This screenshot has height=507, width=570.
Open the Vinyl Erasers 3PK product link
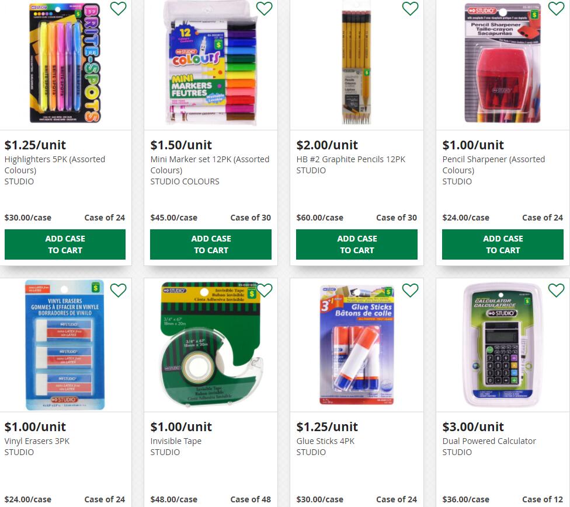37,441
